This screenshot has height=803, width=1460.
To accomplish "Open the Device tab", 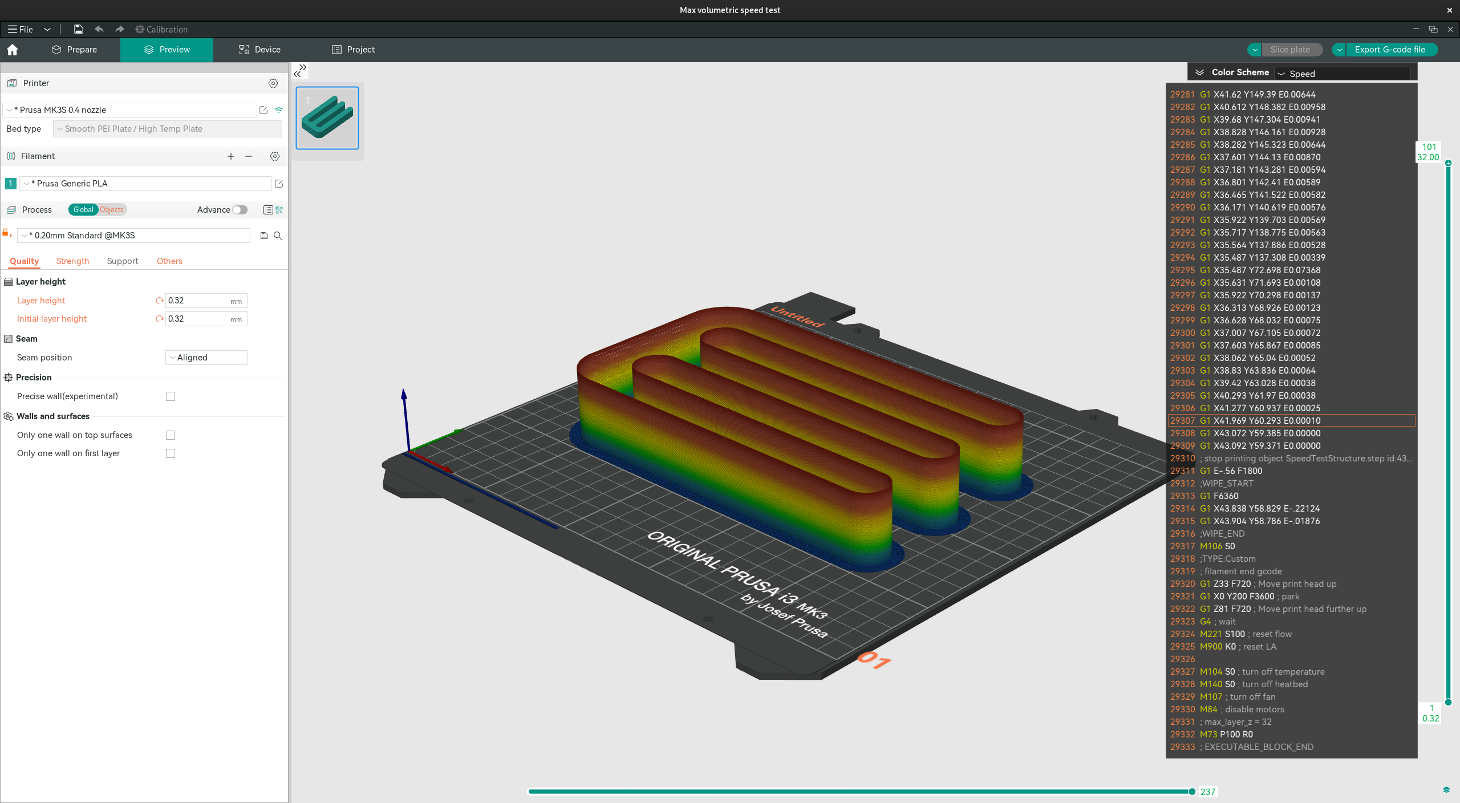I will click(x=259, y=50).
